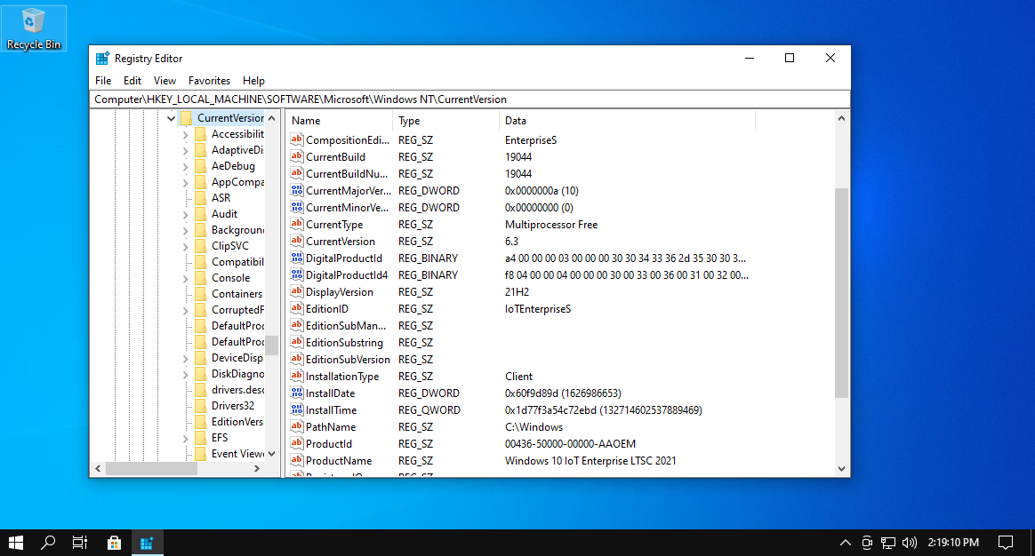The width and height of the screenshot is (1035, 556).
Task: Open the Favorites menu
Action: click(x=209, y=81)
